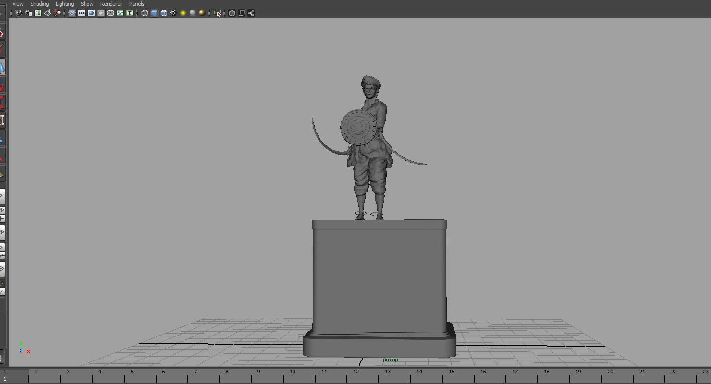Click the 2D Pan/Zoom icon
Image resolution: width=711 pixels, height=384 pixels.
[x=57, y=13]
